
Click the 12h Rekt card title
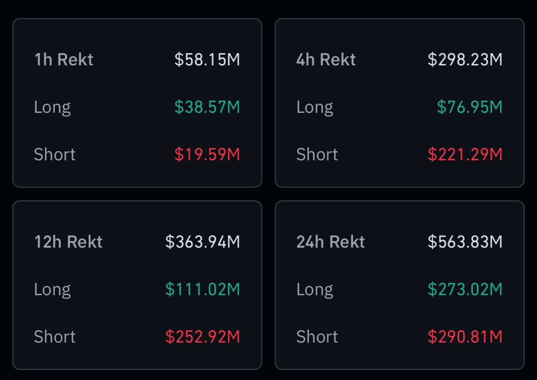click(68, 242)
